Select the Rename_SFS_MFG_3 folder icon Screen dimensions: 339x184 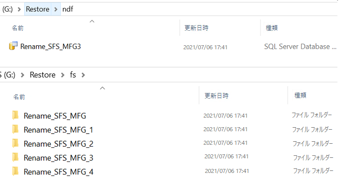coord(16,157)
